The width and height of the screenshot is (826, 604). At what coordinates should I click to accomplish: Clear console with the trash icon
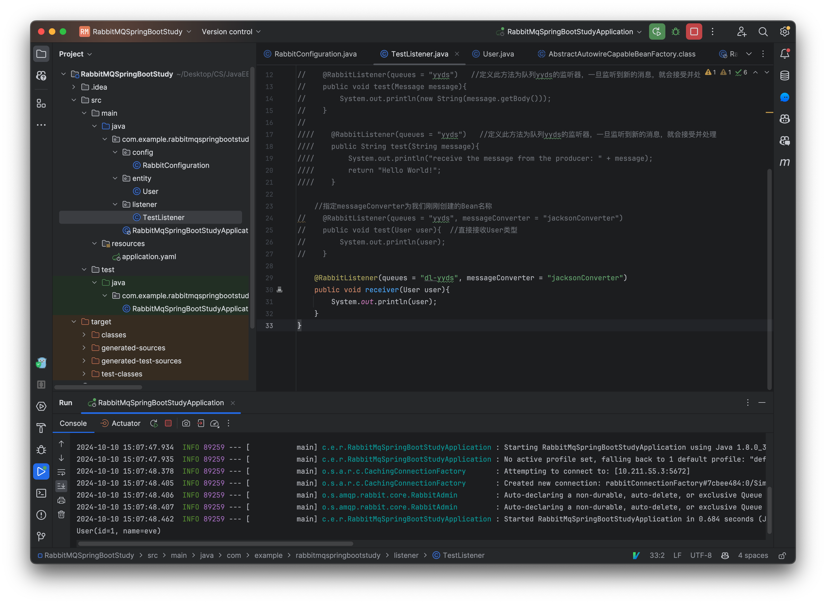coord(61,514)
